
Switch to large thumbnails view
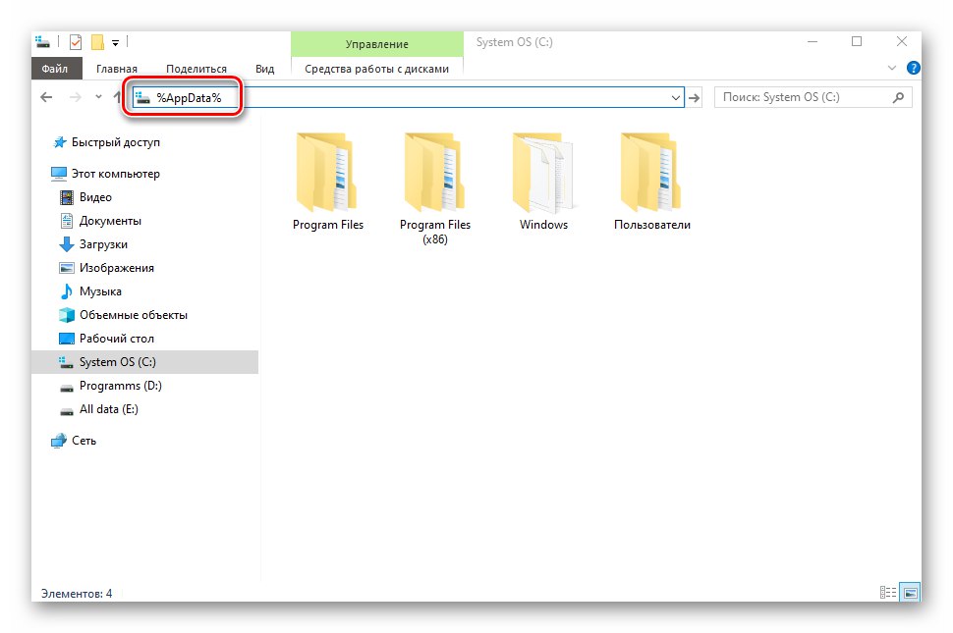[909, 592]
